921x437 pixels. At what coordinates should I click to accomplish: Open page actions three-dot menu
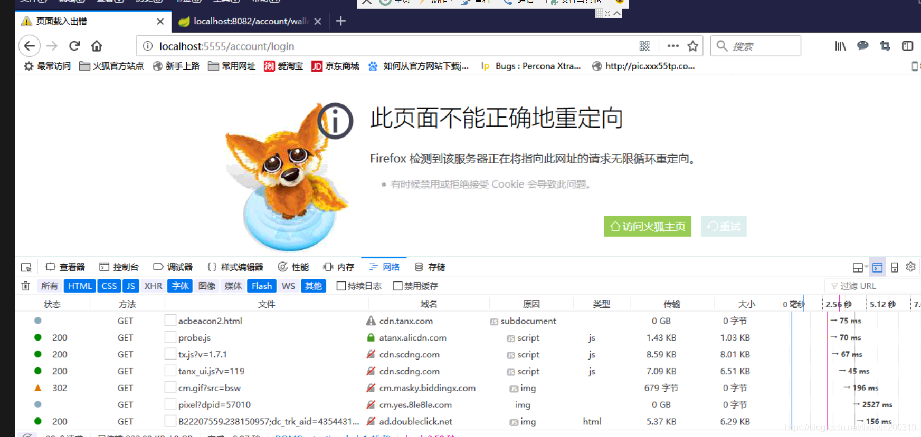coord(673,46)
